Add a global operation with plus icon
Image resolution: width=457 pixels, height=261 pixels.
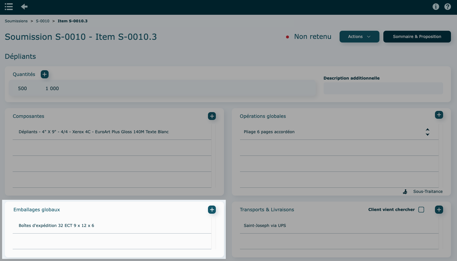[x=439, y=115]
